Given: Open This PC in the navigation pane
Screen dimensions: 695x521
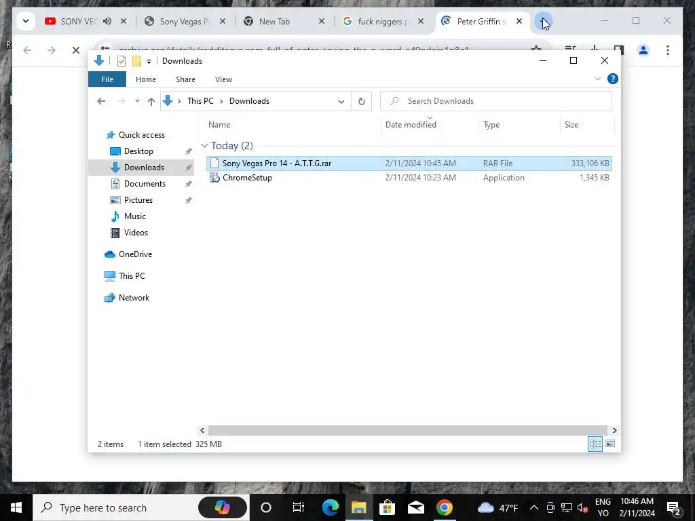Looking at the screenshot, I should [x=131, y=276].
